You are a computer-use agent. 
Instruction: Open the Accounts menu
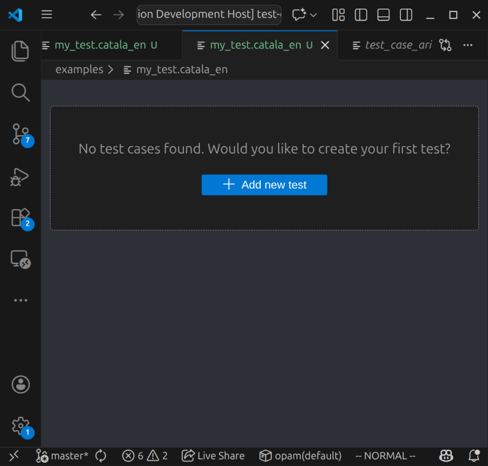(x=21, y=384)
